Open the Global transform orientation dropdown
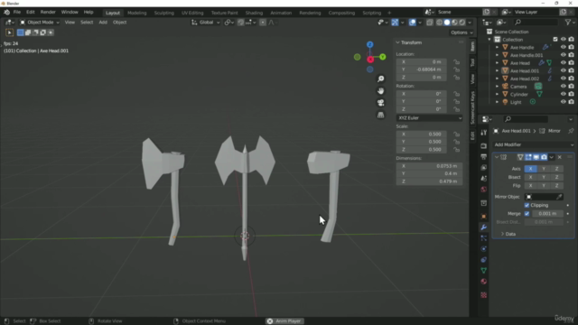The height and width of the screenshot is (325, 578). (x=206, y=23)
